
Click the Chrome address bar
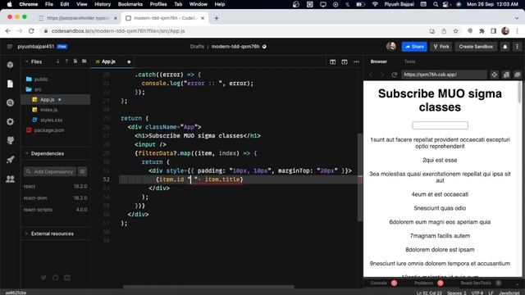click(235, 31)
